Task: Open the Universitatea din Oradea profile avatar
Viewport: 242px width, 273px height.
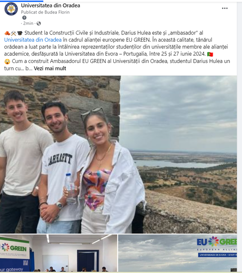Action: point(11,9)
